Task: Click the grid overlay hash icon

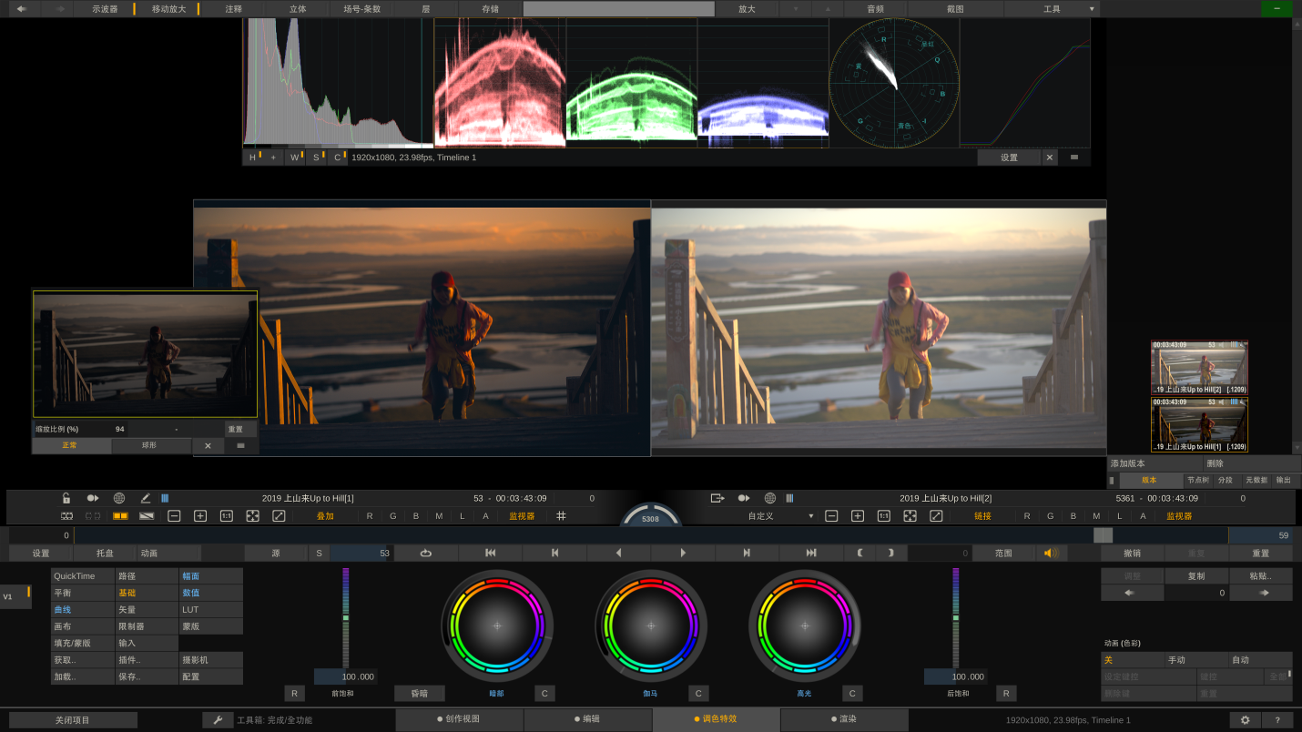Action: click(561, 515)
